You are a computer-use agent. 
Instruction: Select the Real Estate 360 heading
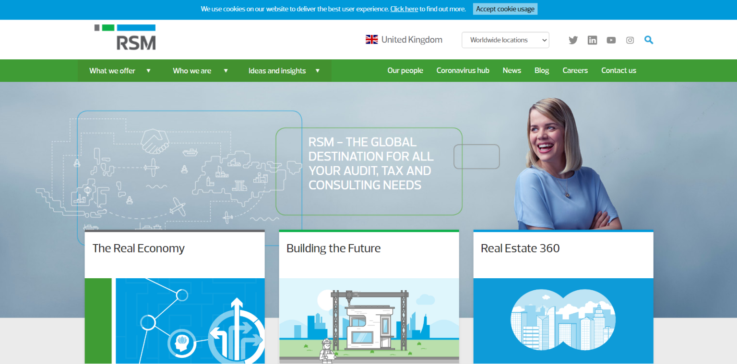click(520, 249)
